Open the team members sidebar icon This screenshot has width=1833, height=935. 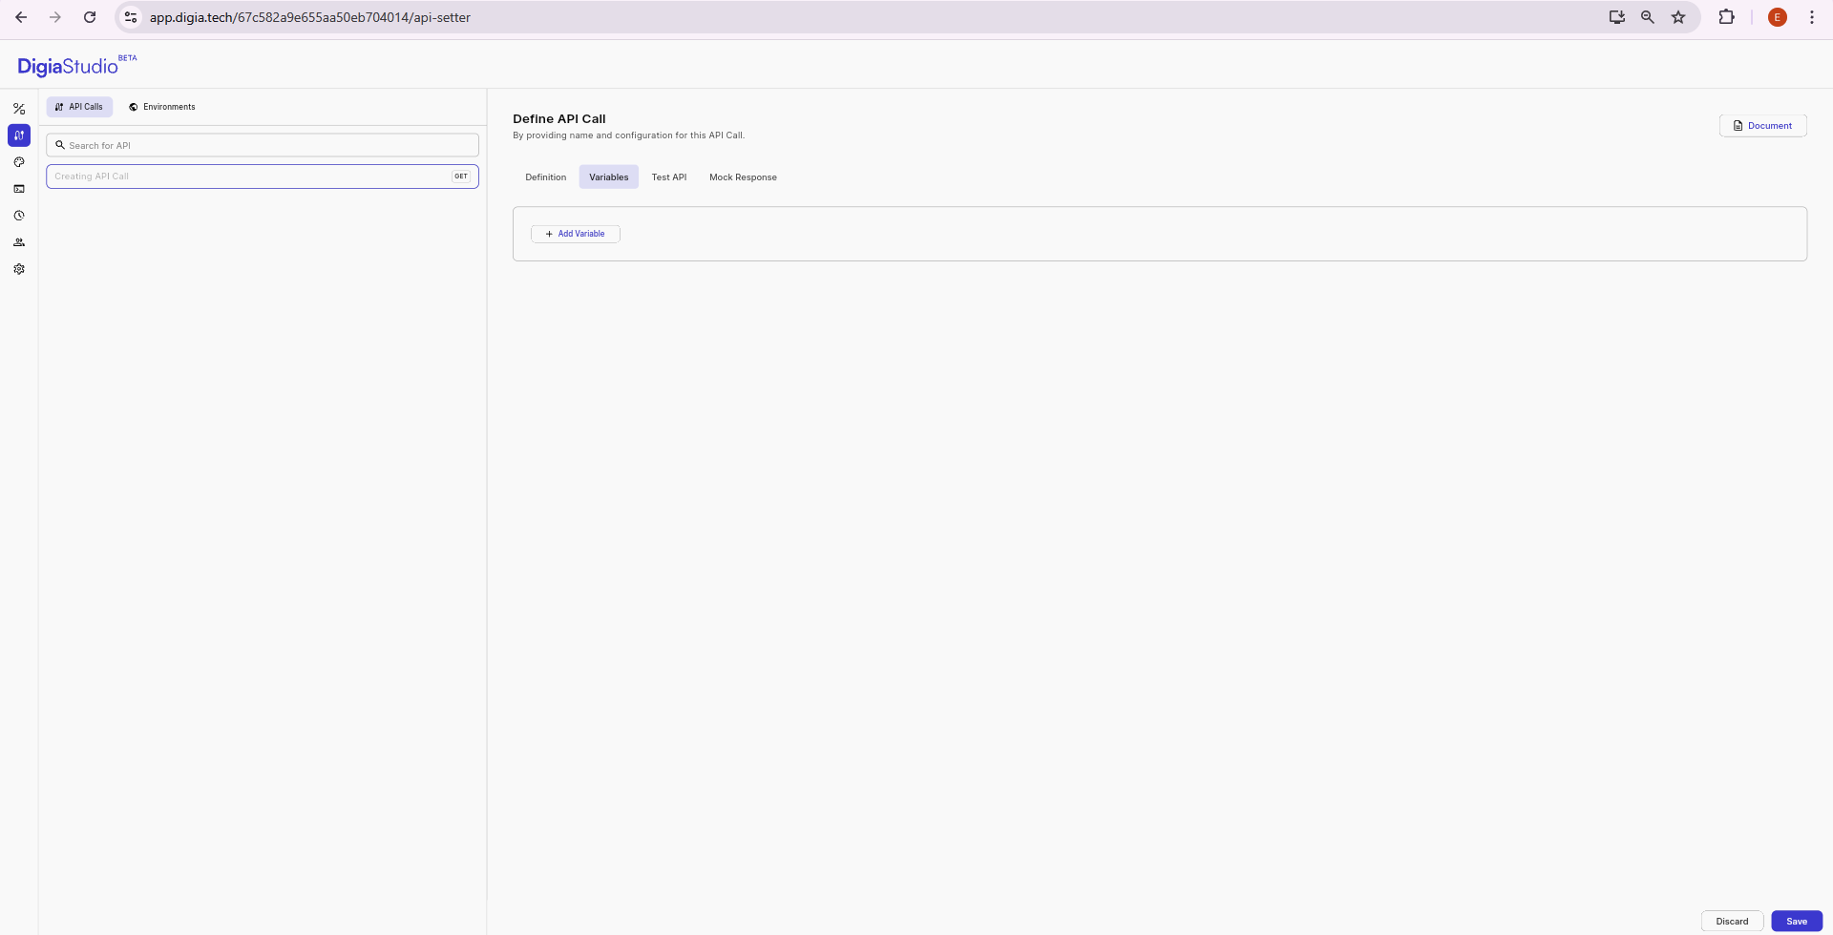pos(19,242)
